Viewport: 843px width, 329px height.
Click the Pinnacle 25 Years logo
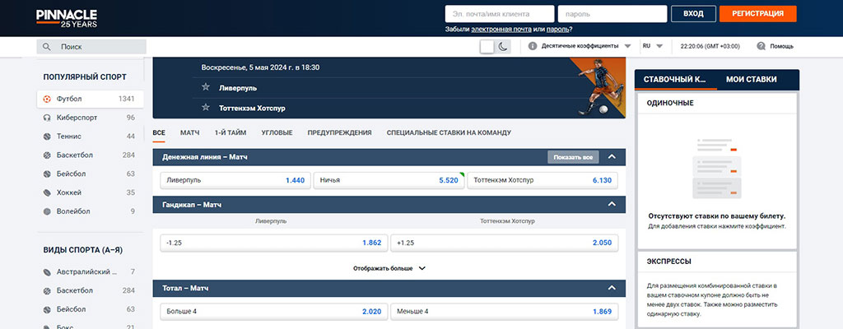point(67,18)
